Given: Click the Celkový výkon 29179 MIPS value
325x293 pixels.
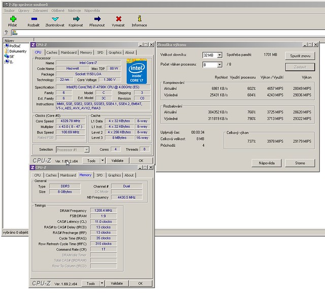Looking at the screenshot, I should pos(302,141).
